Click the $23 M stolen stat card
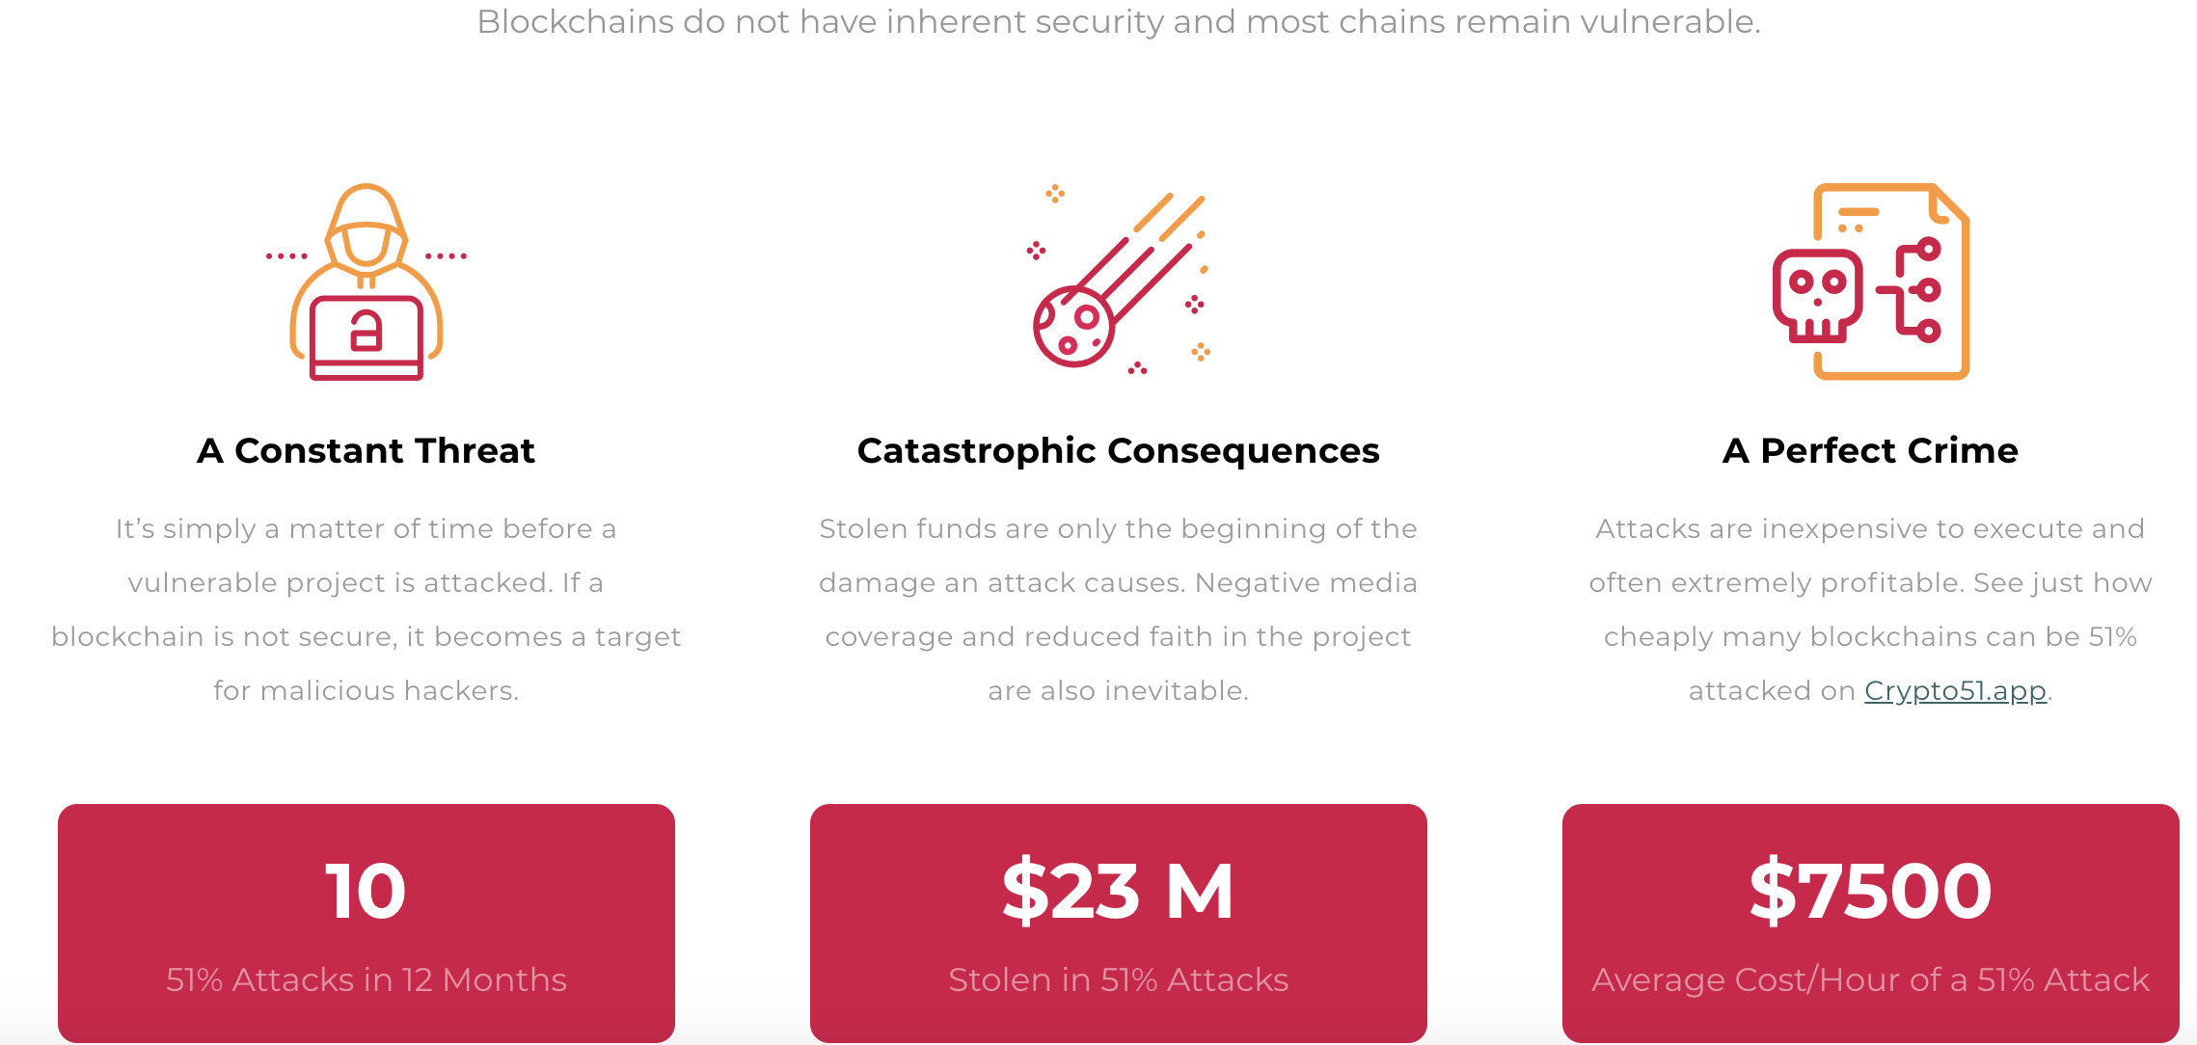Viewport: 2197px width, 1045px height. (x=1119, y=923)
